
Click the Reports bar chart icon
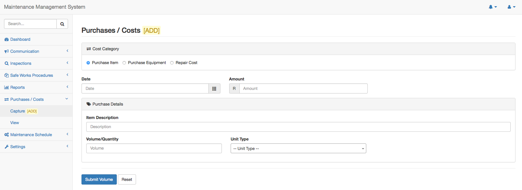[7, 87]
